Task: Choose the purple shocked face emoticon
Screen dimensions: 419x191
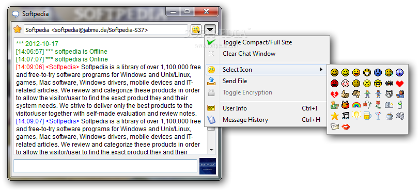Action: (399, 72)
